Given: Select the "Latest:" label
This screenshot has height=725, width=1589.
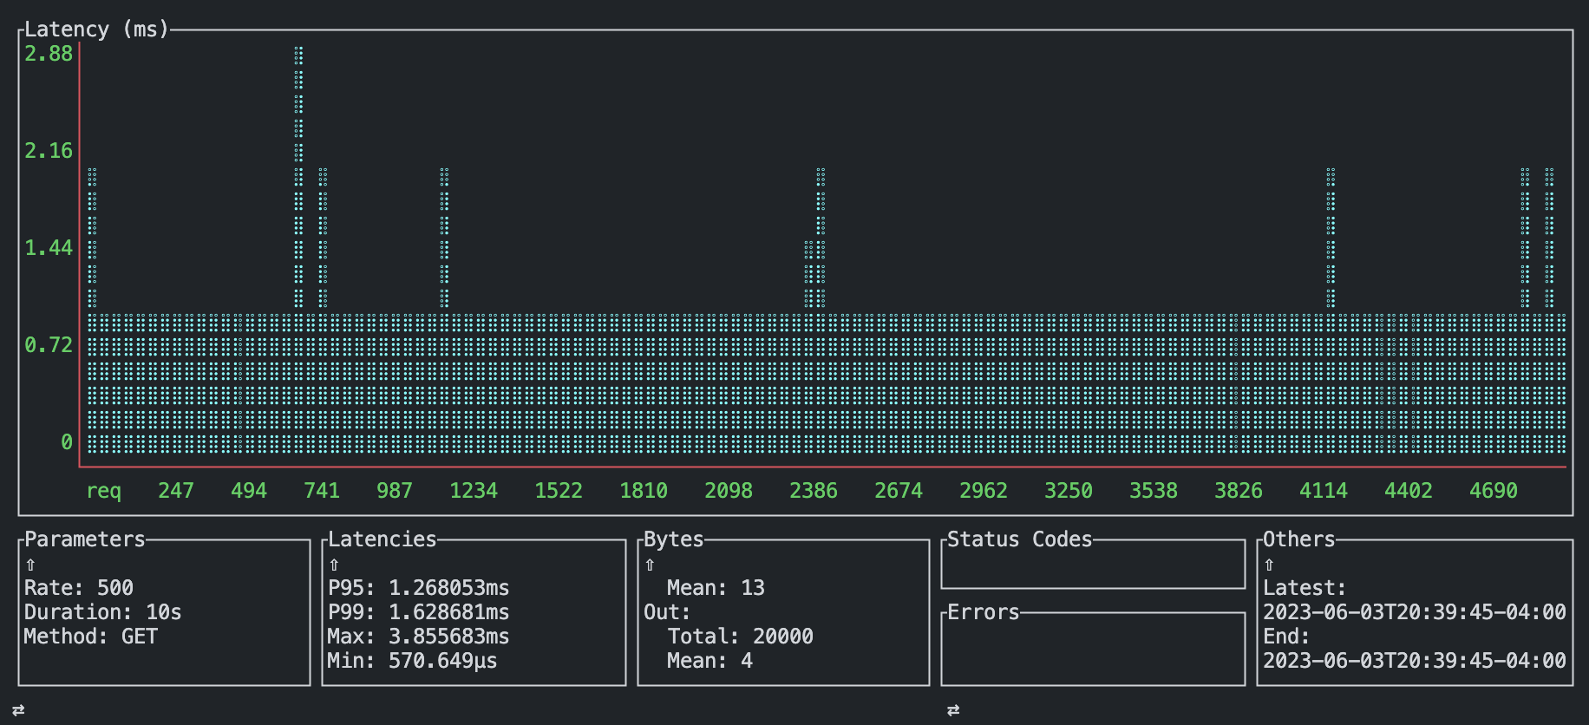Looking at the screenshot, I should (1305, 588).
